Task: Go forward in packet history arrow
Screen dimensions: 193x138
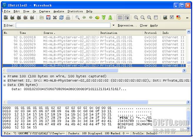Action: coord(90,18)
